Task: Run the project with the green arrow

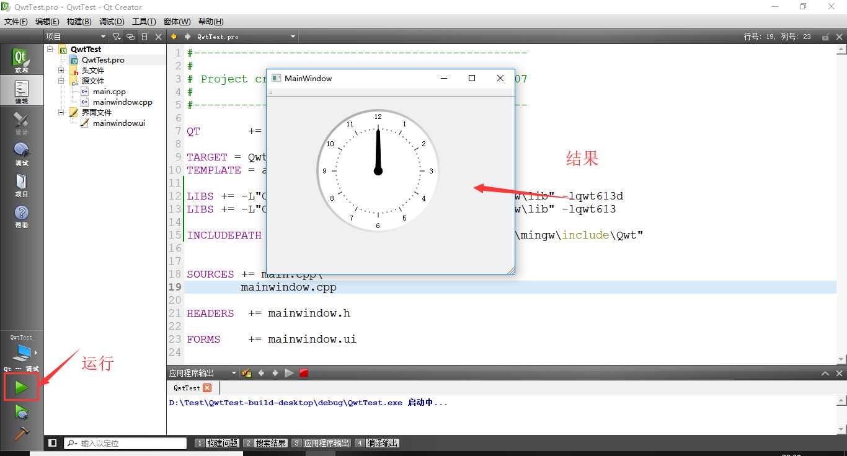Action: click(21, 388)
